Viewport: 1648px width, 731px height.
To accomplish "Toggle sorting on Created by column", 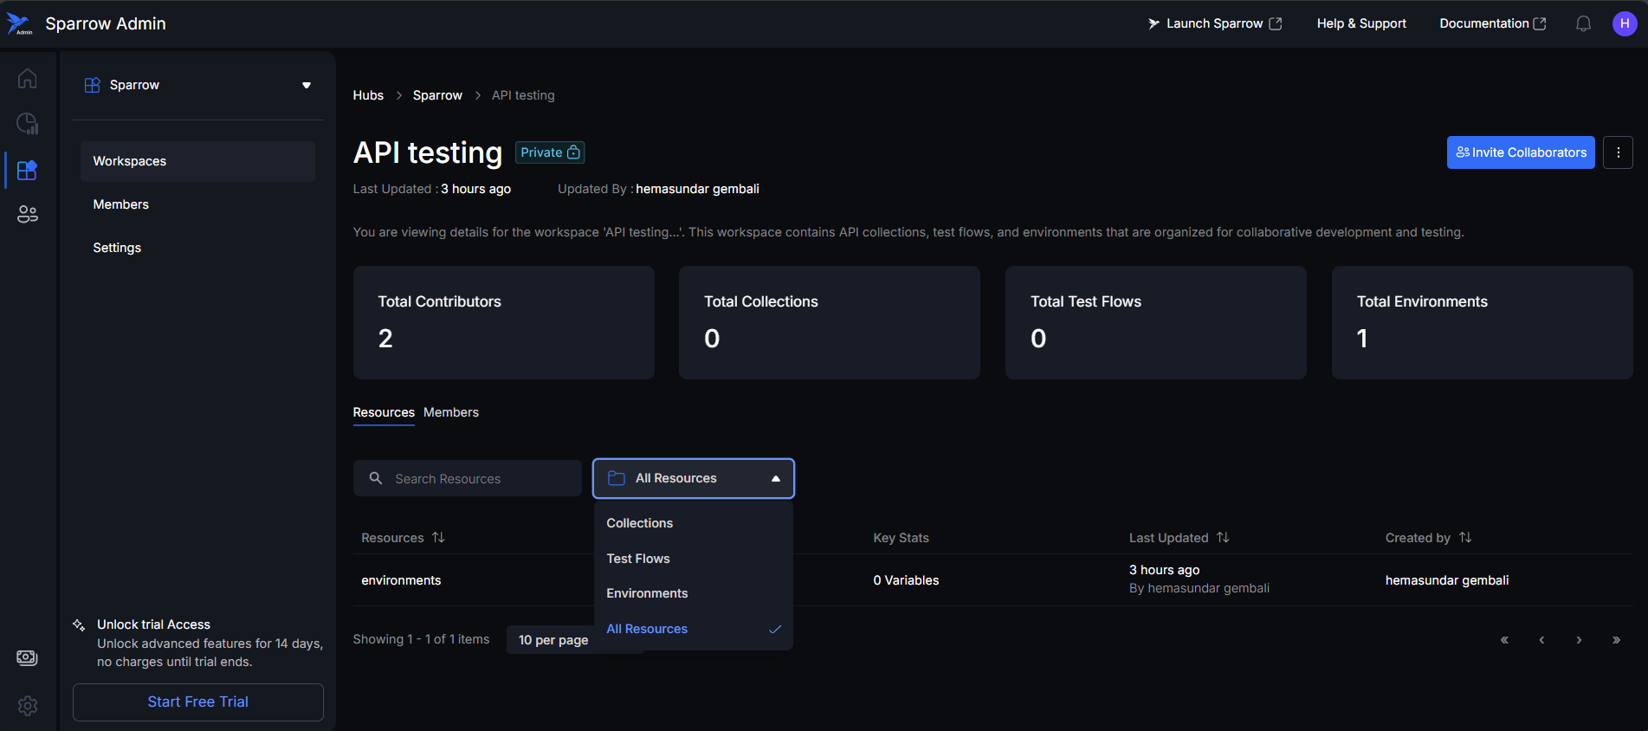I will pos(1464,538).
